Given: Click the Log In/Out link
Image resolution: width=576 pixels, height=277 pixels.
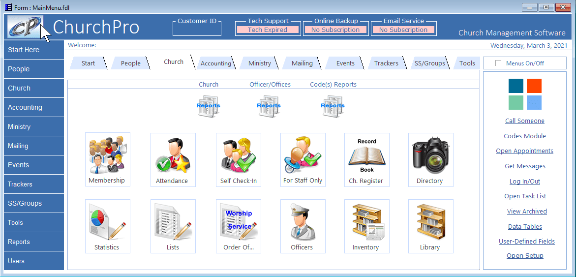Looking at the screenshot, I should (524, 181).
